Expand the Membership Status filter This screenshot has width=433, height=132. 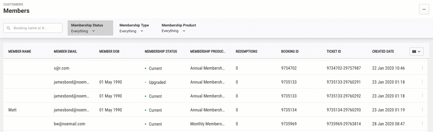click(90, 28)
